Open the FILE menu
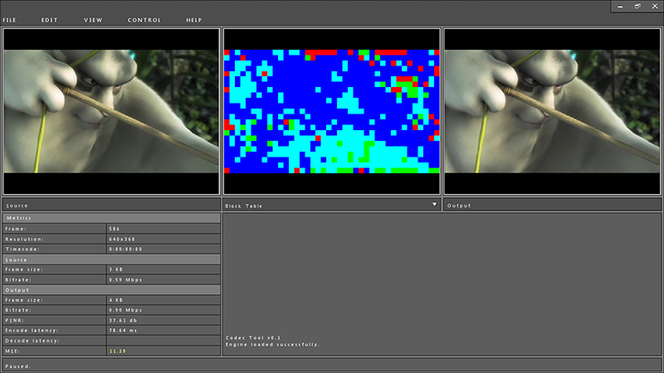The image size is (664, 373). click(x=9, y=20)
